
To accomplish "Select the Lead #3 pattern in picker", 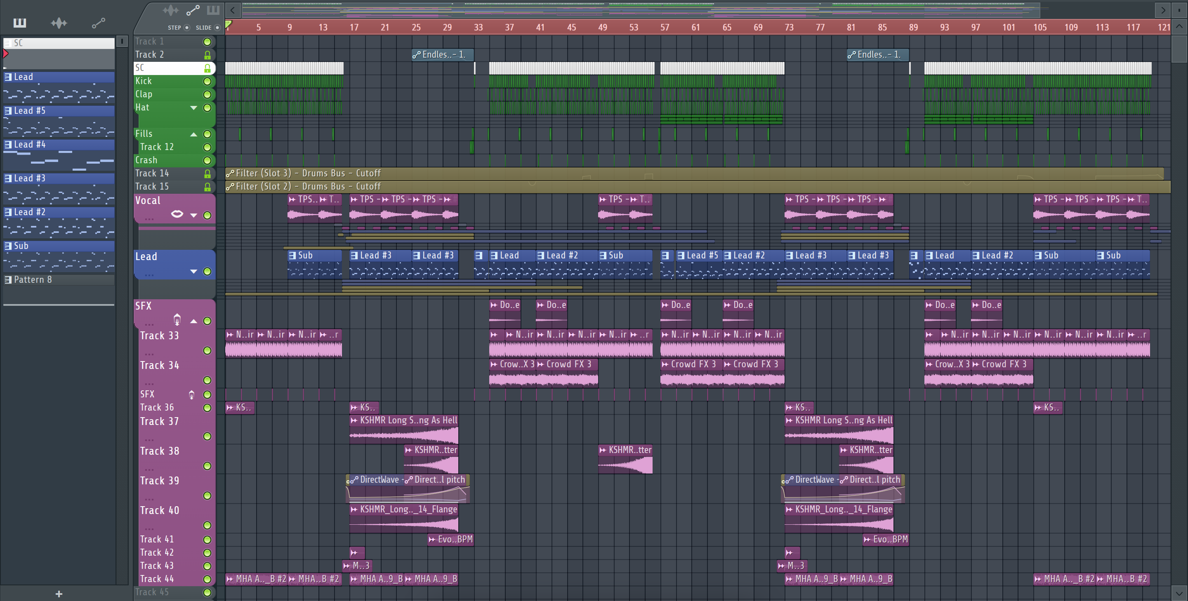I will [x=59, y=189].
